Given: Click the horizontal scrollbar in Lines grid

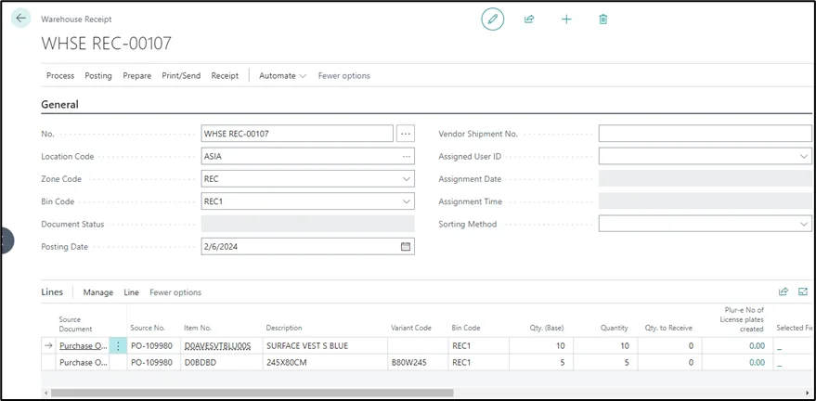Looking at the screenshot, I should (252, 393).
